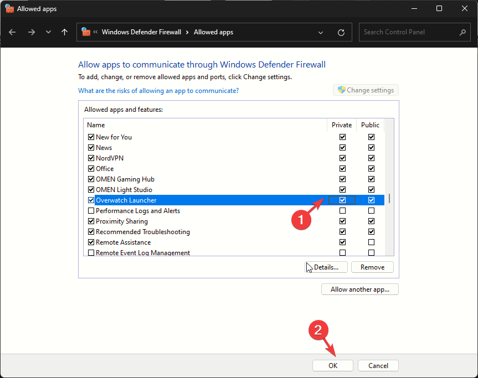Minimize the Allowed apps window

click(x=414, y=8)
